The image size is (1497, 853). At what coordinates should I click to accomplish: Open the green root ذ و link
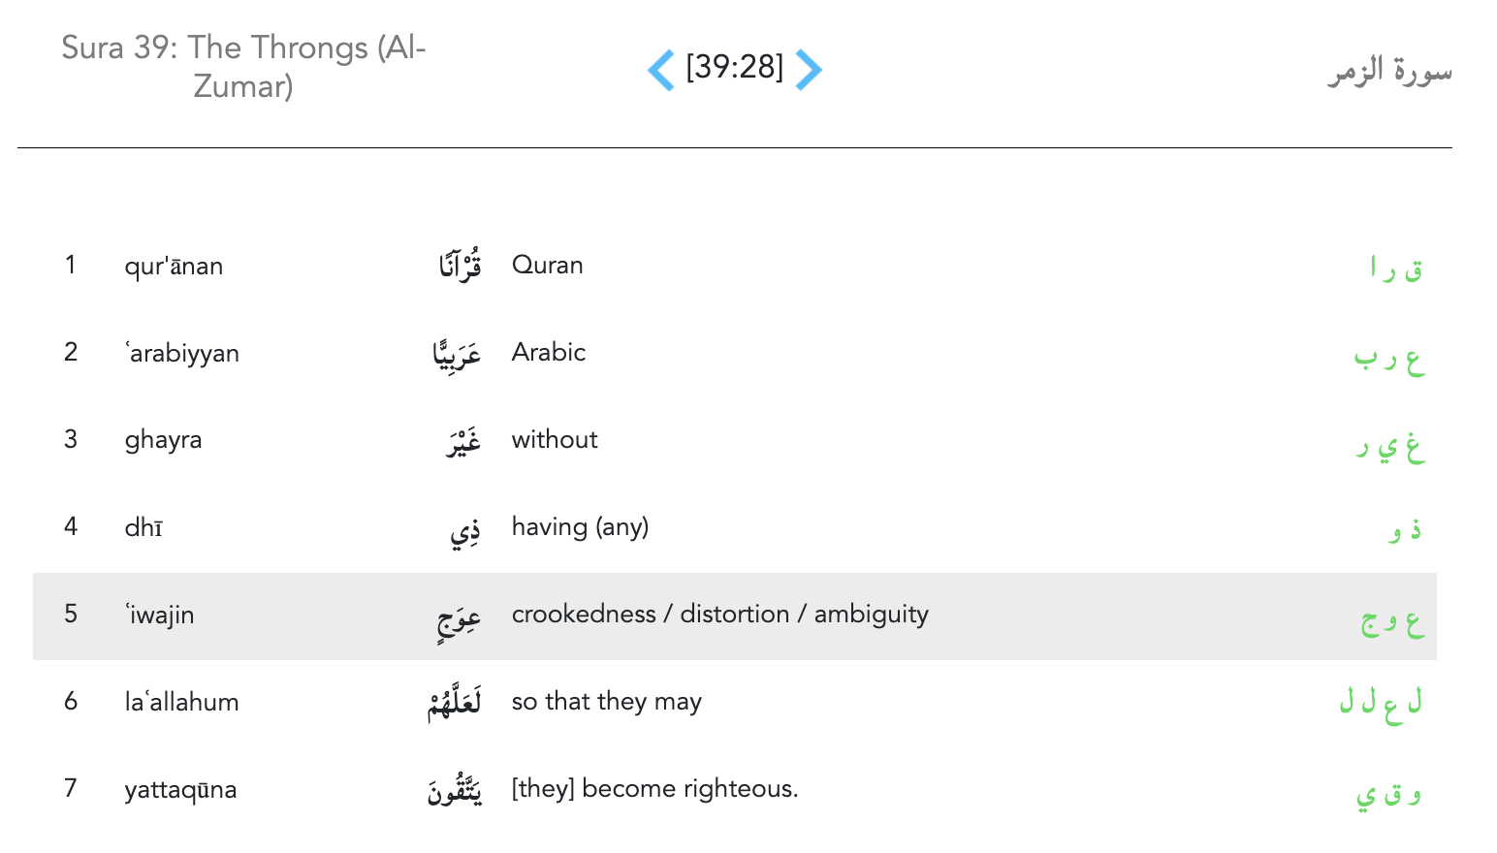tap(1405, 529)
